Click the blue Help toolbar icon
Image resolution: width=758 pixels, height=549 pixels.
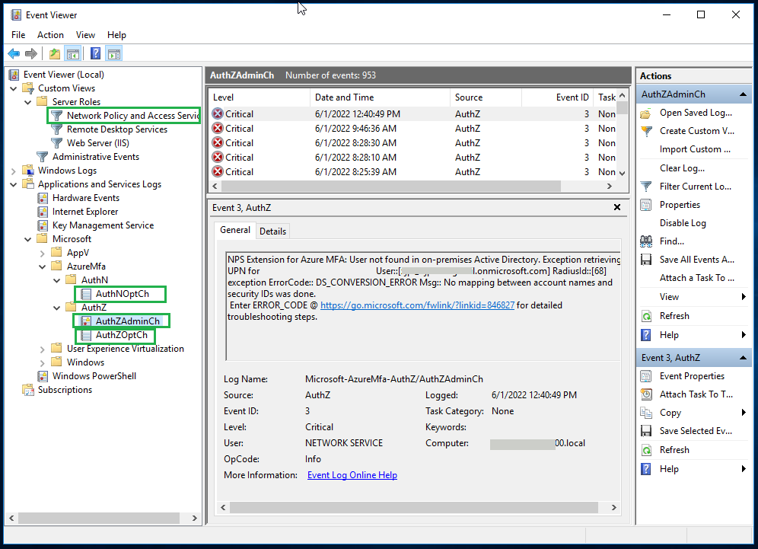(95, 53)
